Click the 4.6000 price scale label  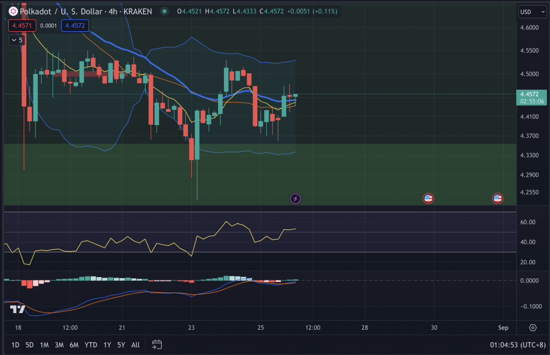(x=529, y=27)
